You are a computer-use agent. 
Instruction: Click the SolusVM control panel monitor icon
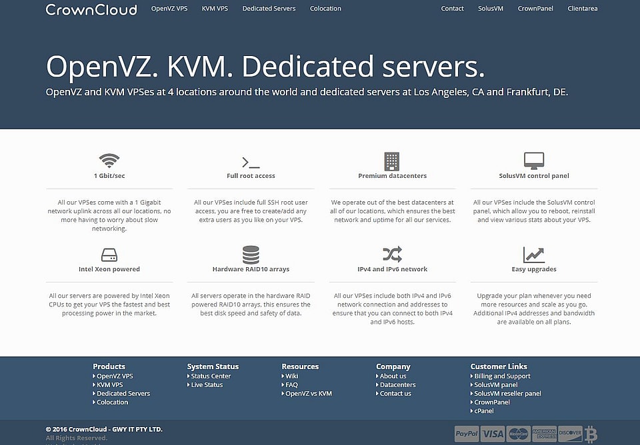(x=534, y=161)
